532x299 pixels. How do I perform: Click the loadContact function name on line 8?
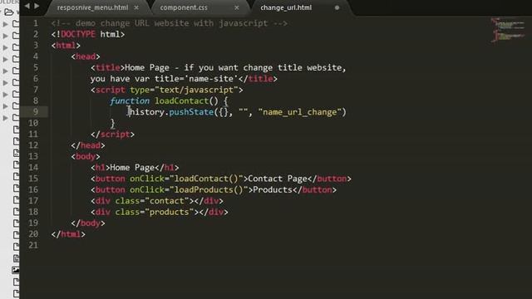[181, 101]
